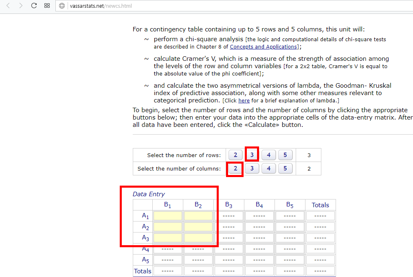413x277 pixels.
Task: Select 4 for number of rows
Action: click(x=269, y=155)
